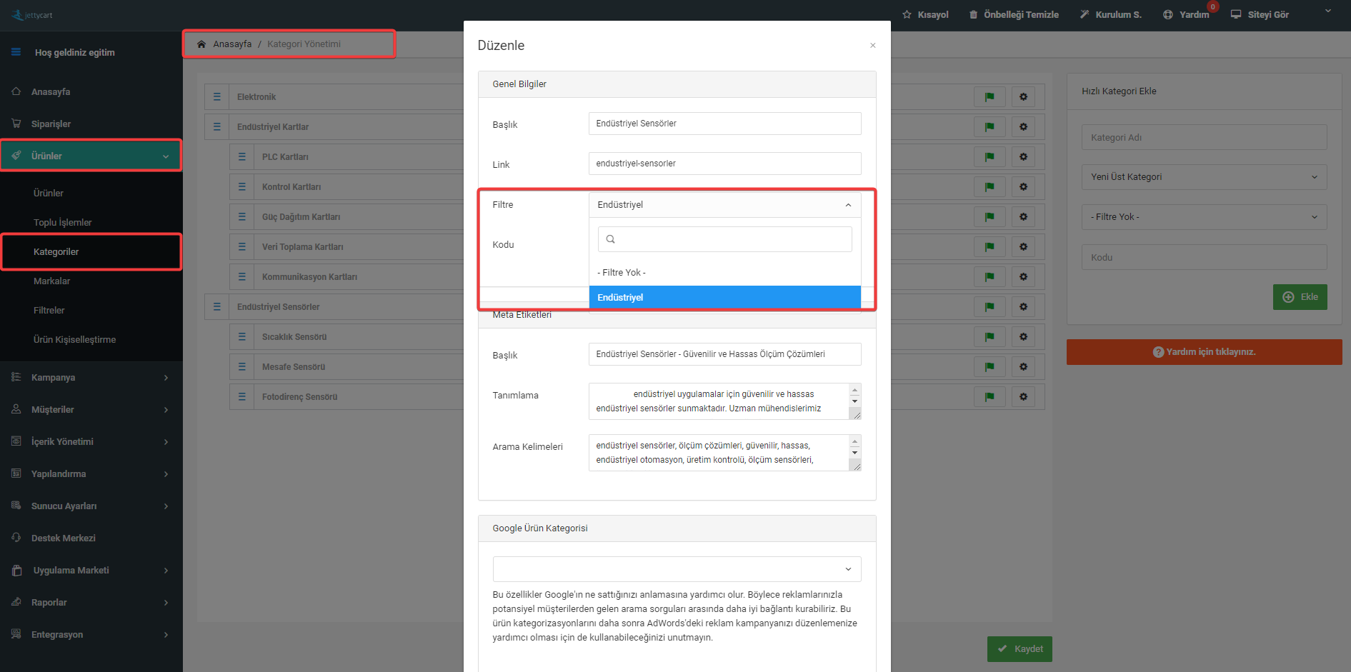Viewport: 1351px width, 672px height.
Task: Click the gear icon in the Endüstriyel Sensörler row
Action: tap(1024, 307)
